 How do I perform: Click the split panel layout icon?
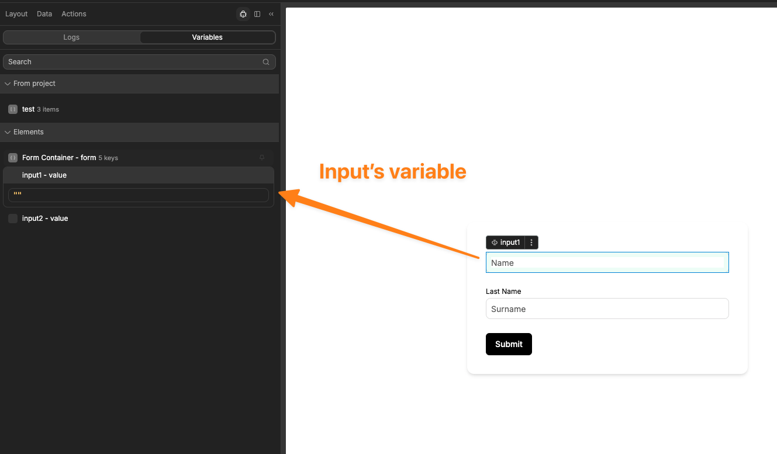(x=257, y=14)
